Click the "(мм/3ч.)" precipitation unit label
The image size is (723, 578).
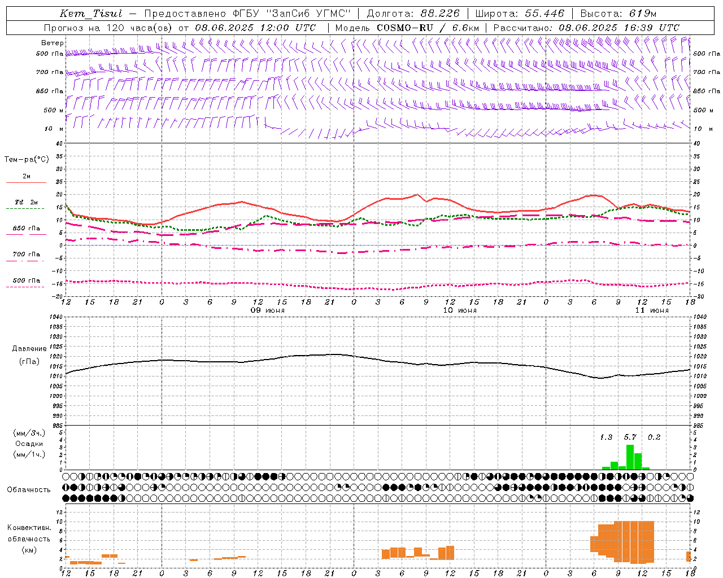coord(29,433)
